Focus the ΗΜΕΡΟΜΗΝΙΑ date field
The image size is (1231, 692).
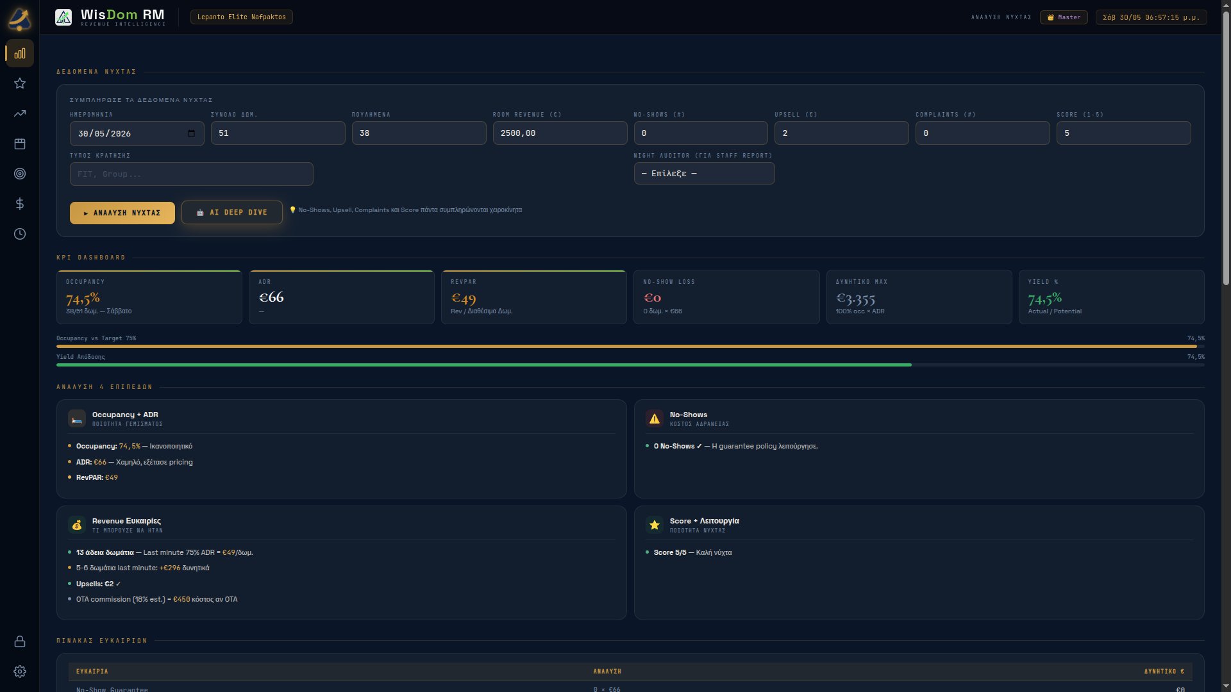[137, 133]
